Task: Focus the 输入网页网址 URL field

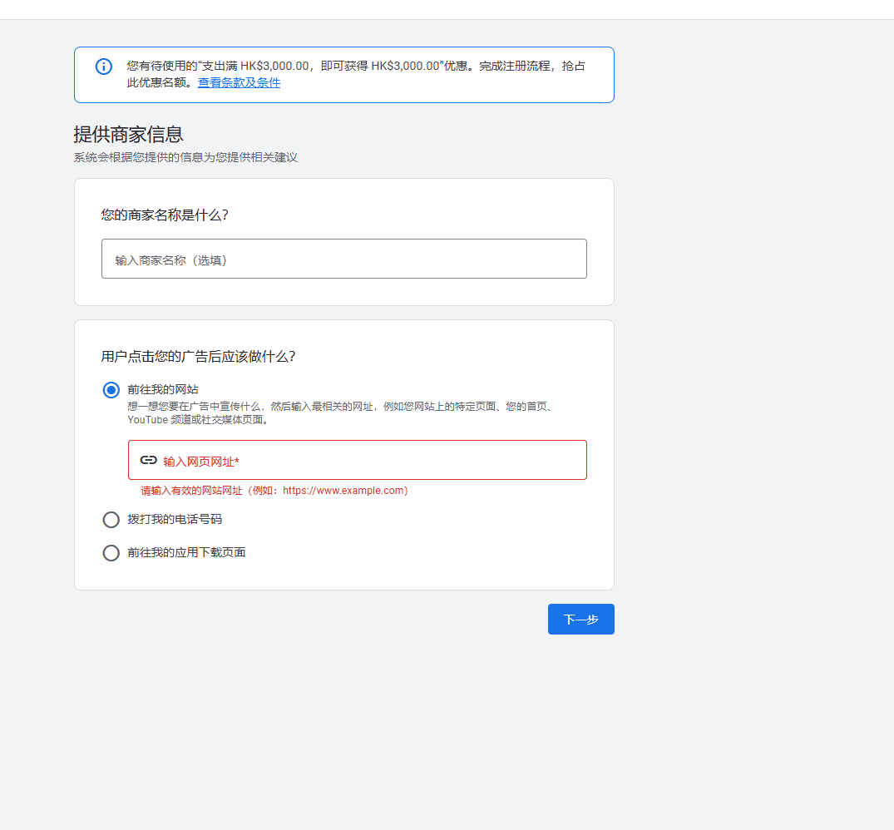Action: [358, 460]
